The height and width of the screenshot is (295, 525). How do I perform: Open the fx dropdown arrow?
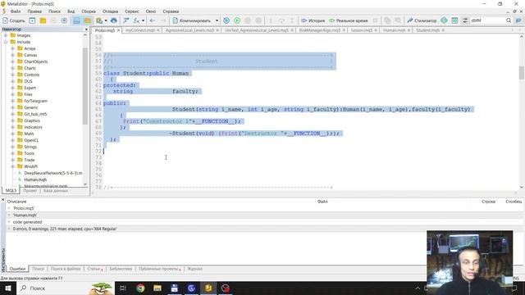[x=143, y=20]
